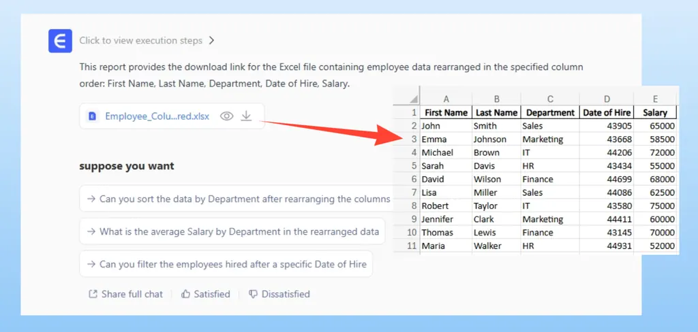Select column A header in spreadsheet
This screenshot has height=332, width=698.
[x=446, y=99]
